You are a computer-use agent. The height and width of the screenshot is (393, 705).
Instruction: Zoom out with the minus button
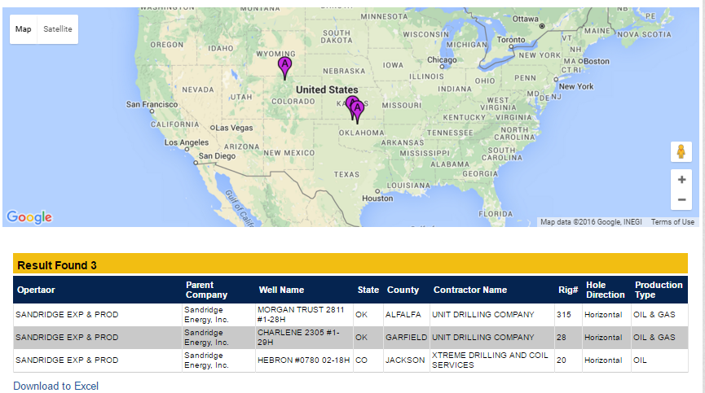681,199
